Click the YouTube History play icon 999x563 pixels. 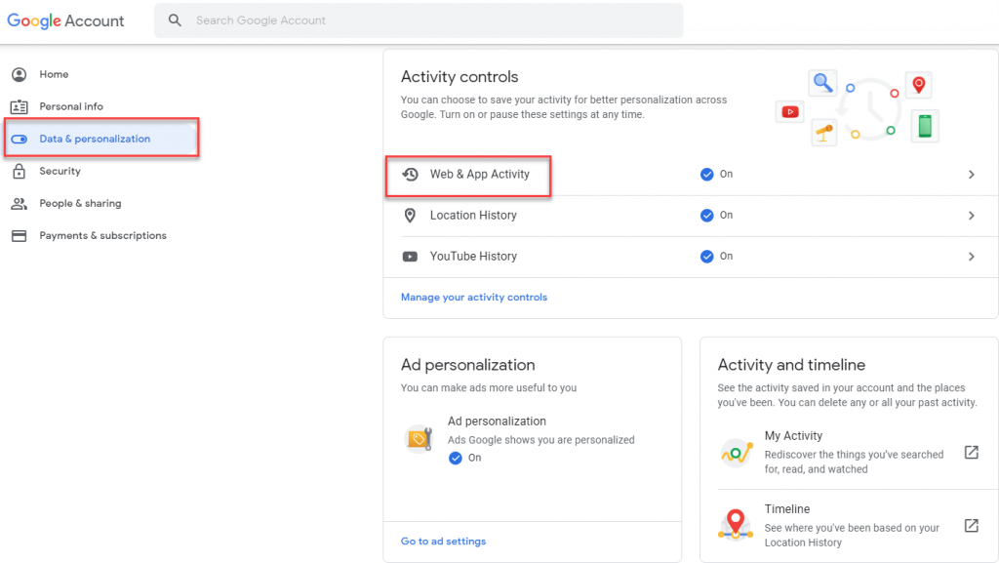[x=411, y=257]
